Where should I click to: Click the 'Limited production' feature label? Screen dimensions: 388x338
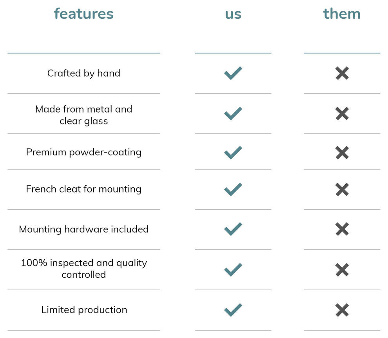84,310
